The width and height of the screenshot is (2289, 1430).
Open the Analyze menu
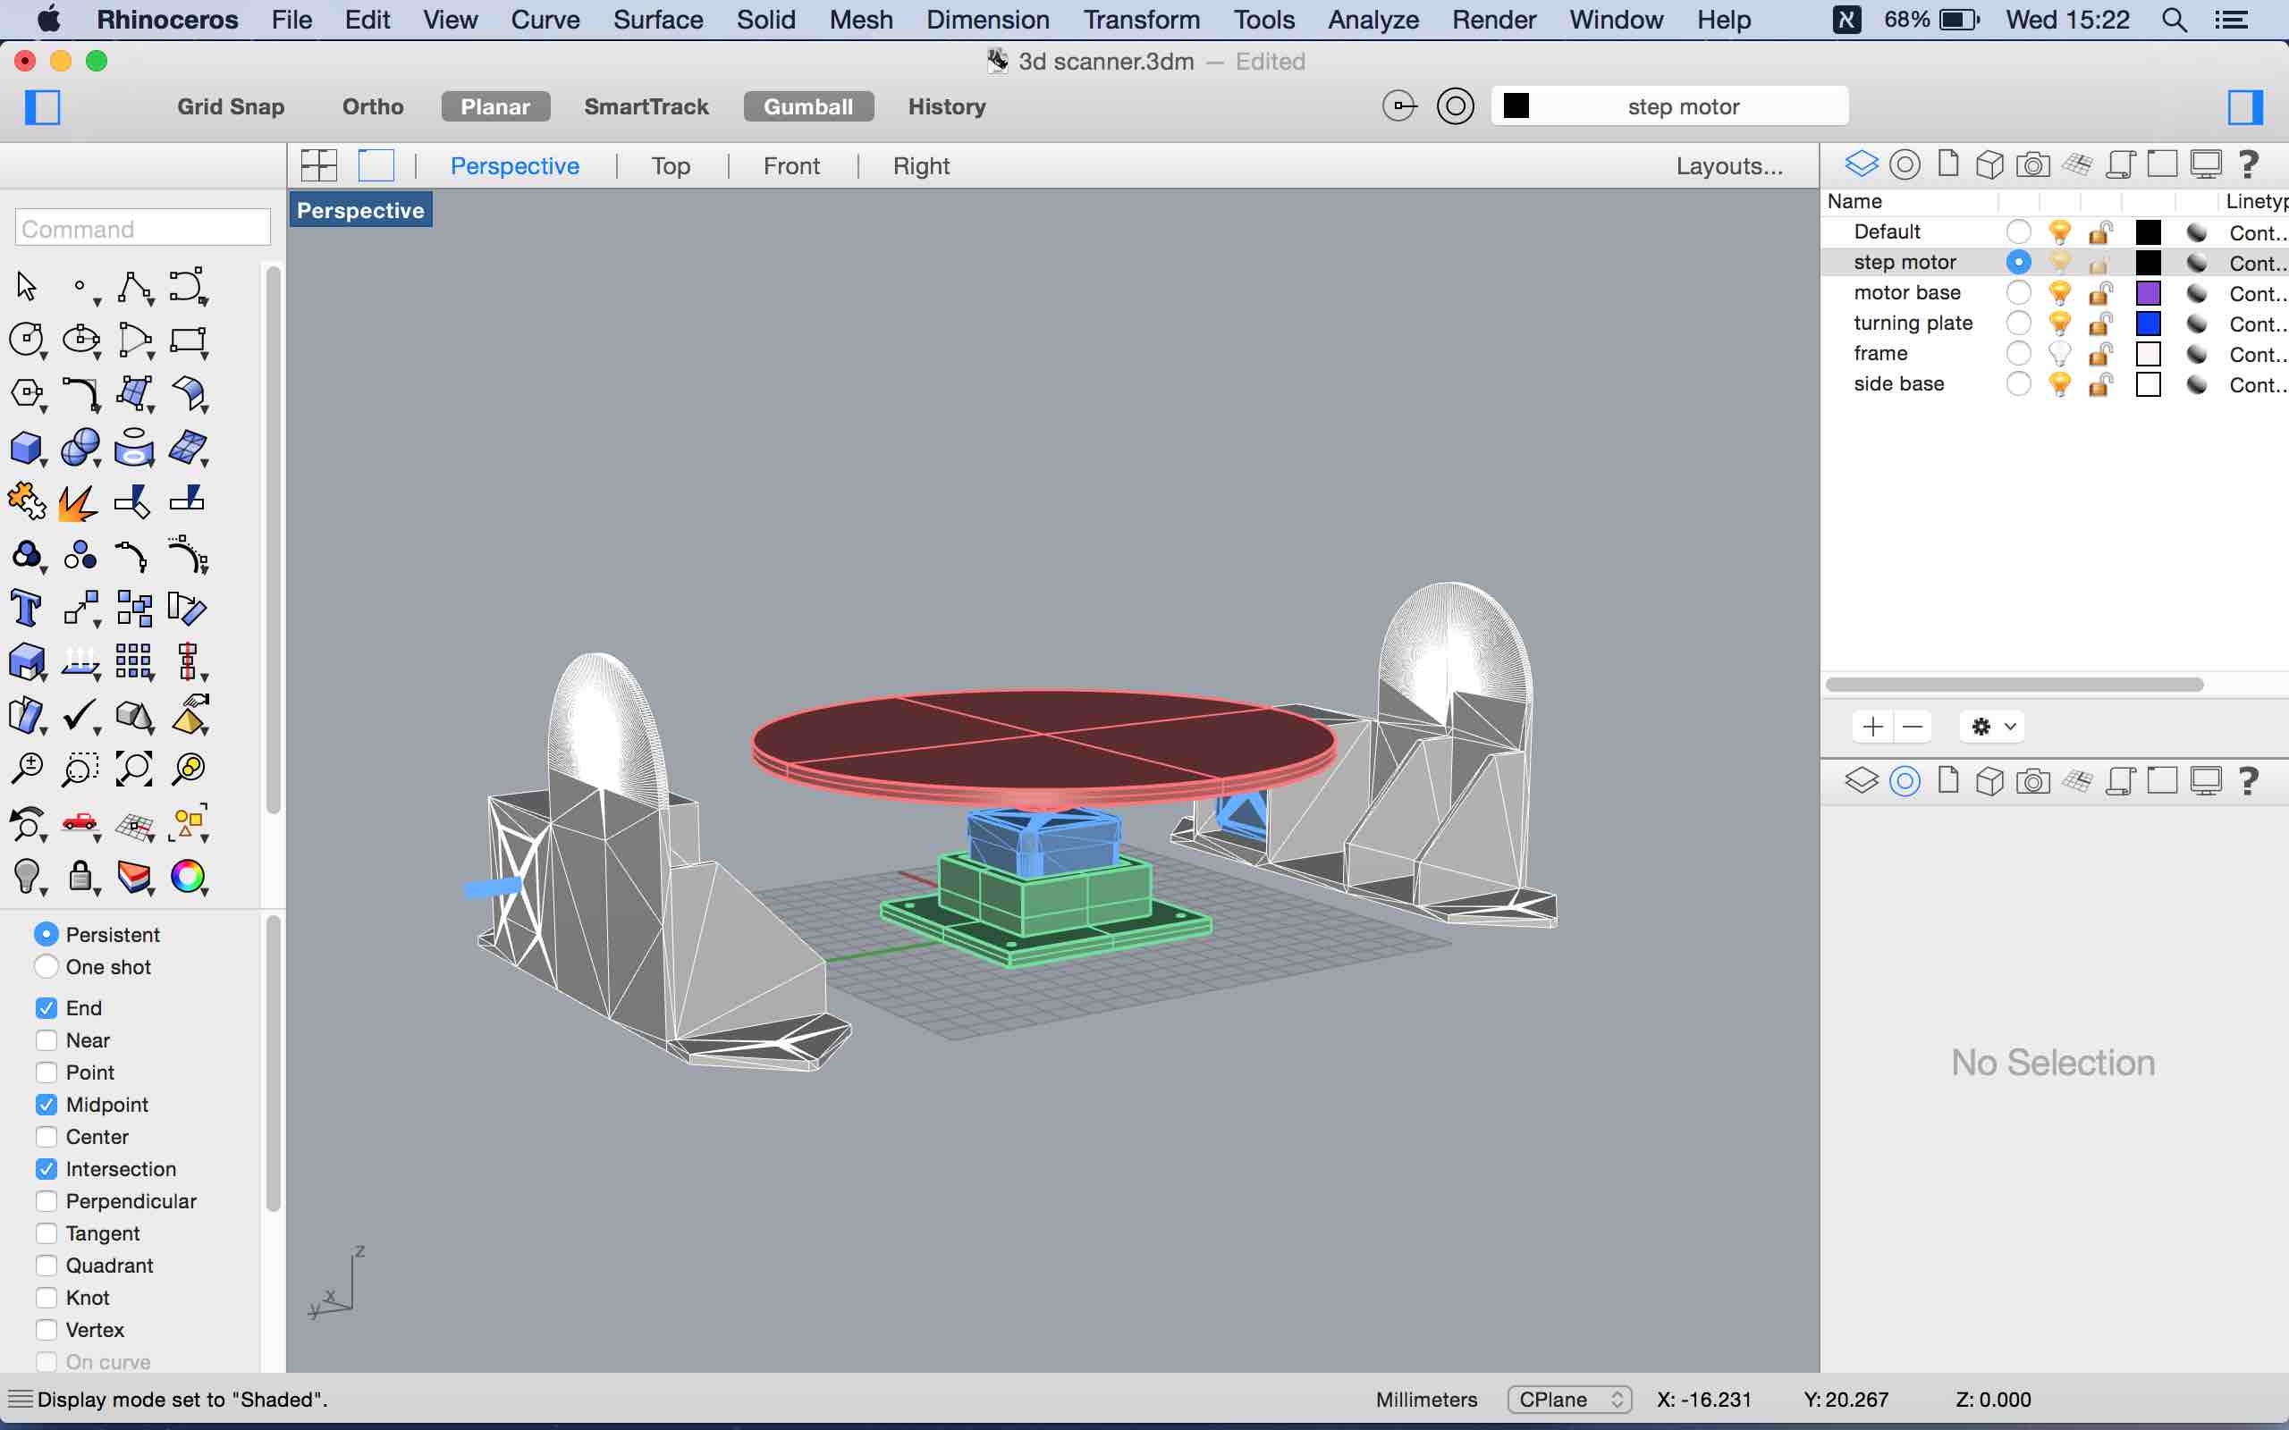[1373, 20]
